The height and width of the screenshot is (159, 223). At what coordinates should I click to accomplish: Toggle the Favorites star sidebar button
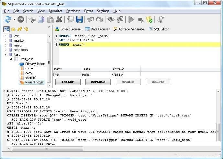pos(13,29)
